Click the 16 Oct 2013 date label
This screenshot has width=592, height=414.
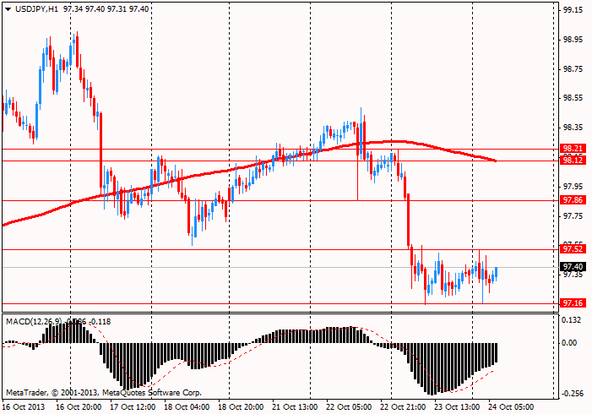pos(24,407)
